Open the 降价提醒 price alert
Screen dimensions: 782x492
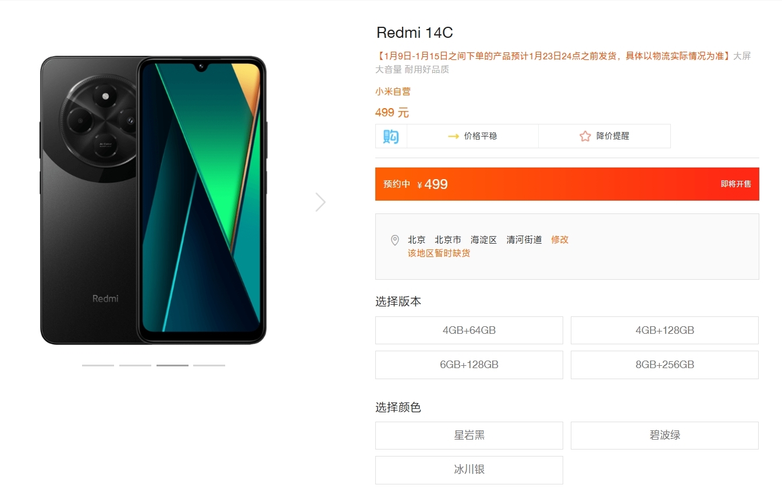[605, 136]
